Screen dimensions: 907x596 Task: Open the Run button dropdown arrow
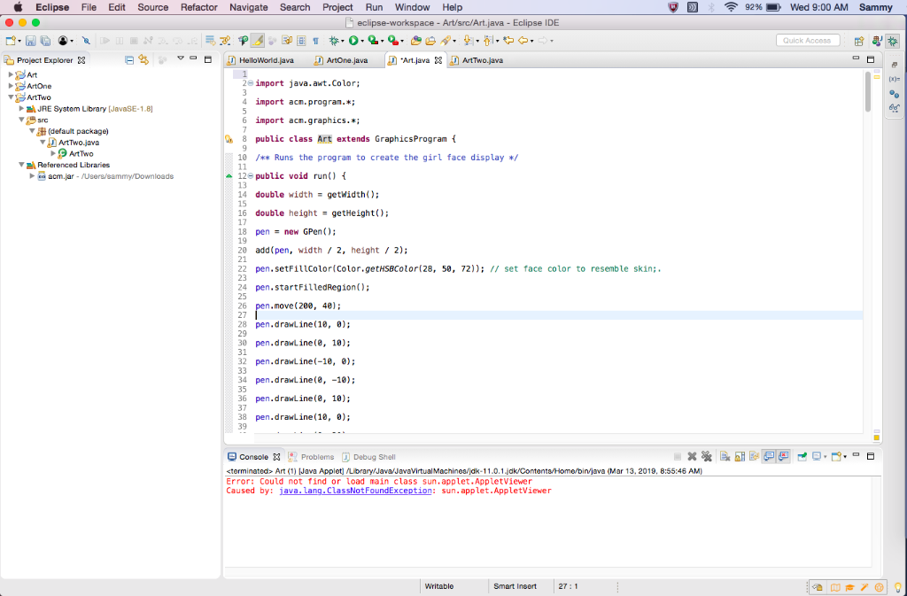coord(362,41)
